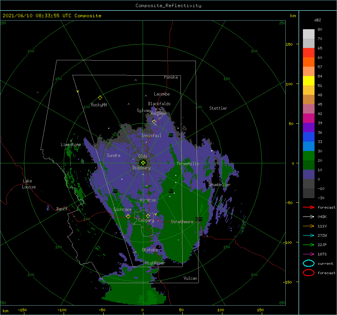Click the Ponoka city label
Screen dimensions: 337x315
pos(171,77)
